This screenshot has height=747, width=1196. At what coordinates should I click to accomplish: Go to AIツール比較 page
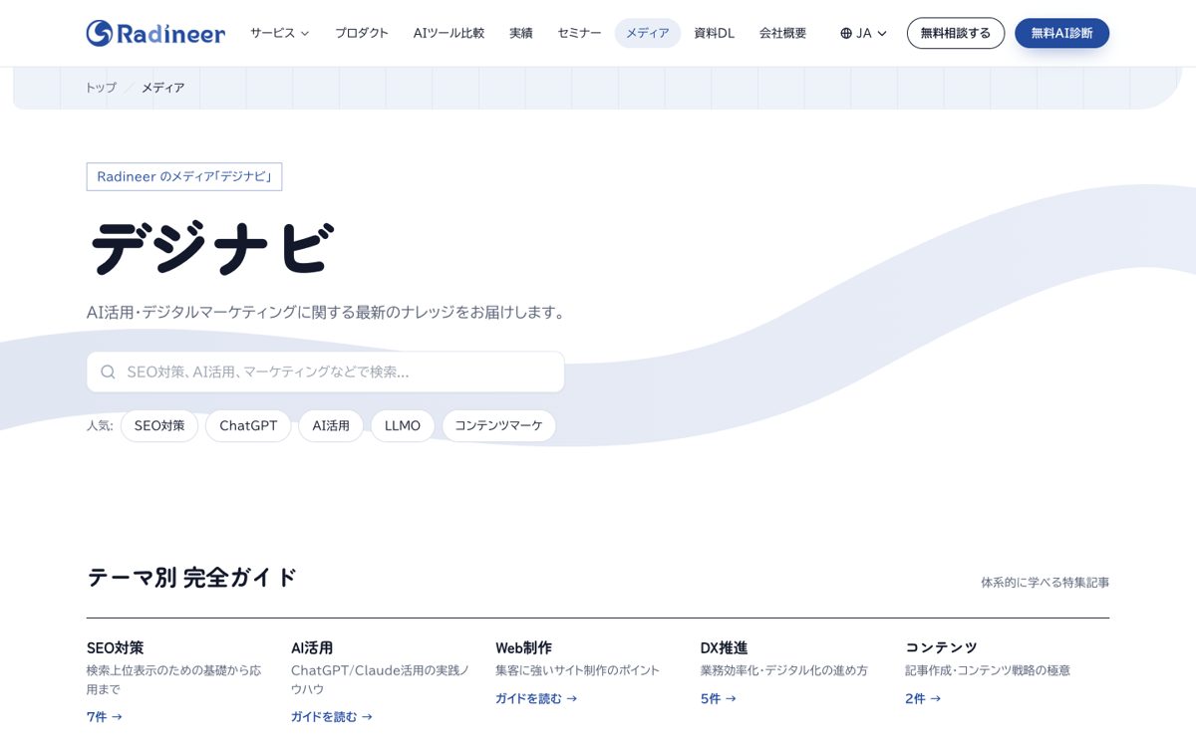[448, 33]
